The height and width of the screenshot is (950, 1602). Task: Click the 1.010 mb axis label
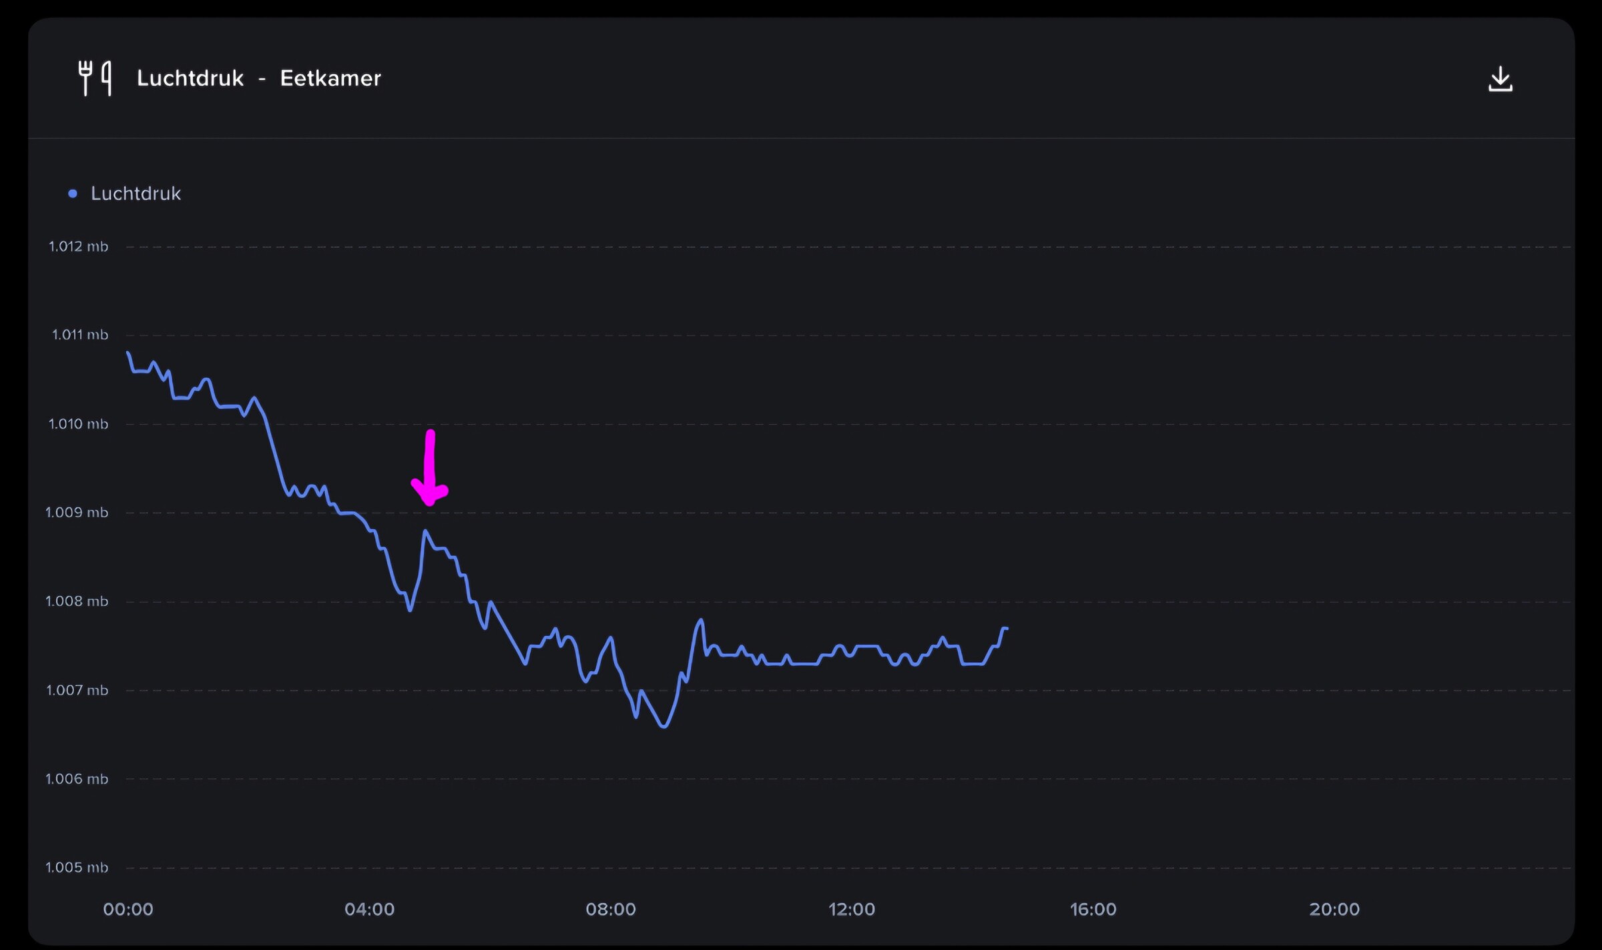78,424
